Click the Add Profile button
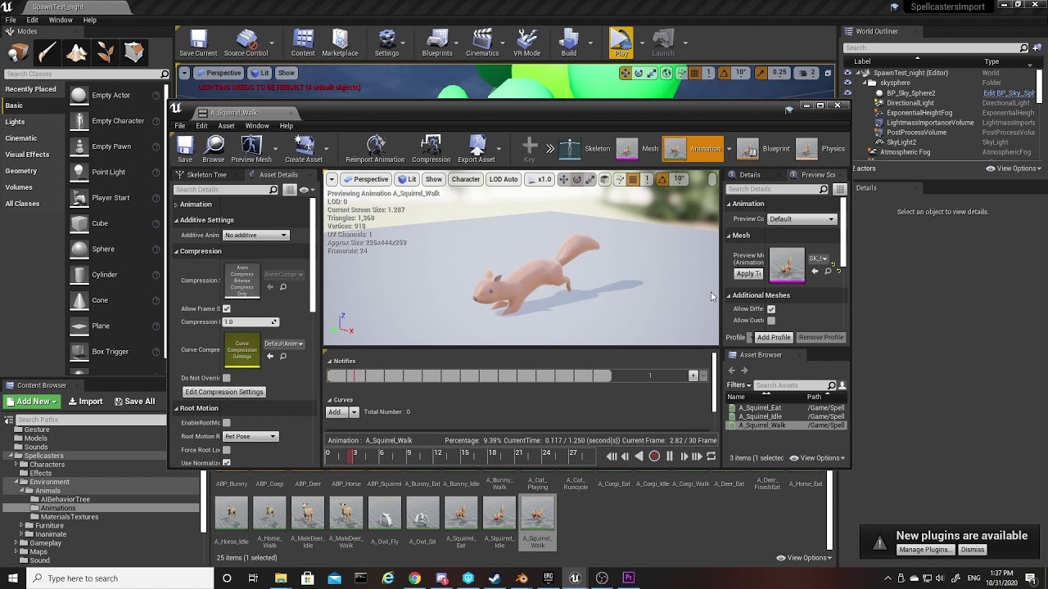The image size is (1048, 589). [x=774, y=337]
